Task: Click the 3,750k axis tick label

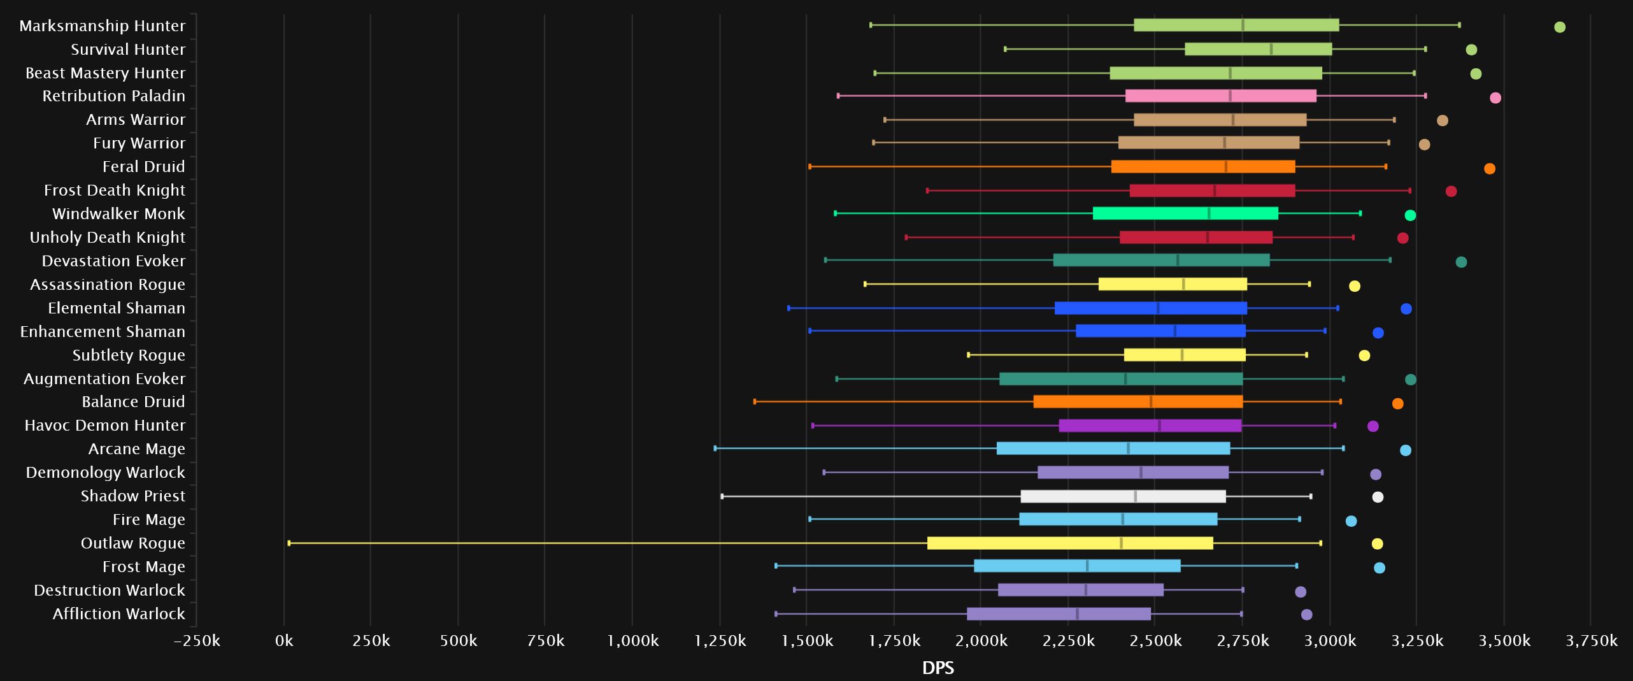Action: pyautogui.click(x=1591, y=641)
